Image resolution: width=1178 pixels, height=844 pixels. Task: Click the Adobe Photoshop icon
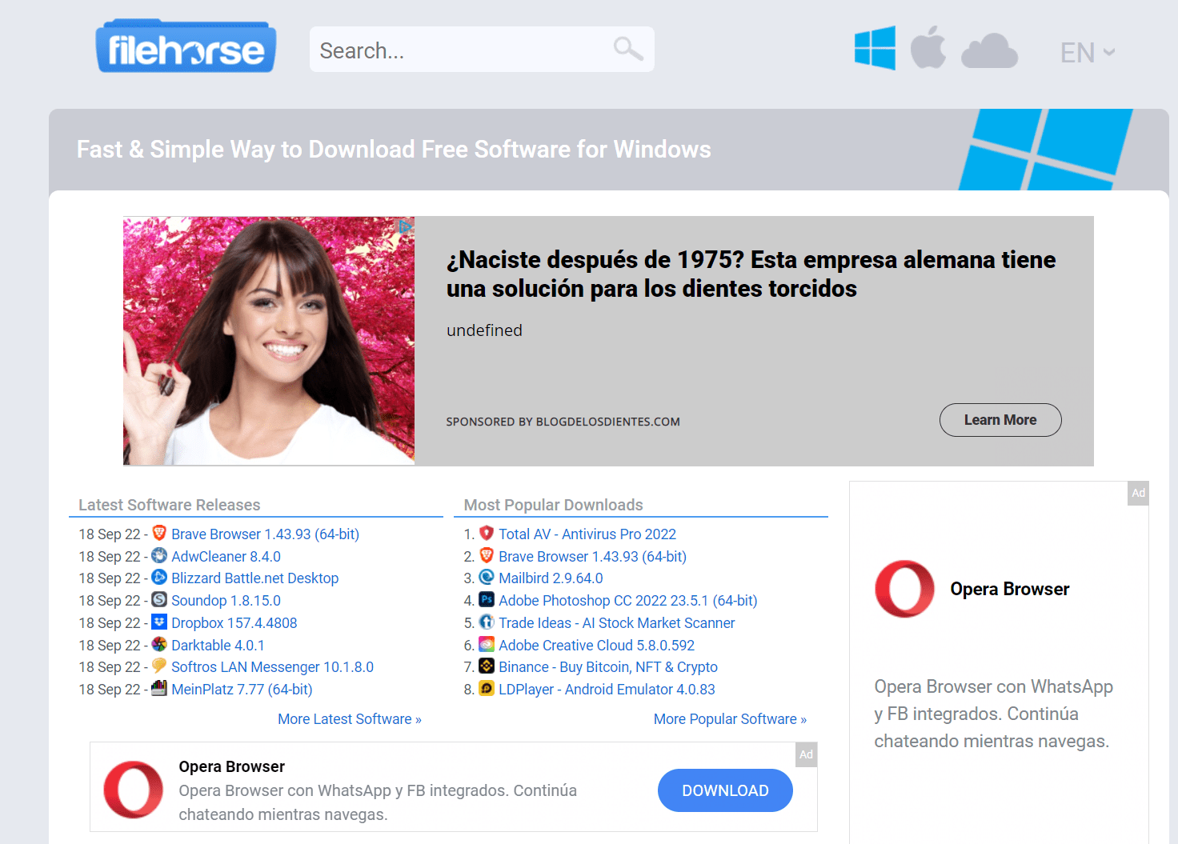tap(487, 599)
